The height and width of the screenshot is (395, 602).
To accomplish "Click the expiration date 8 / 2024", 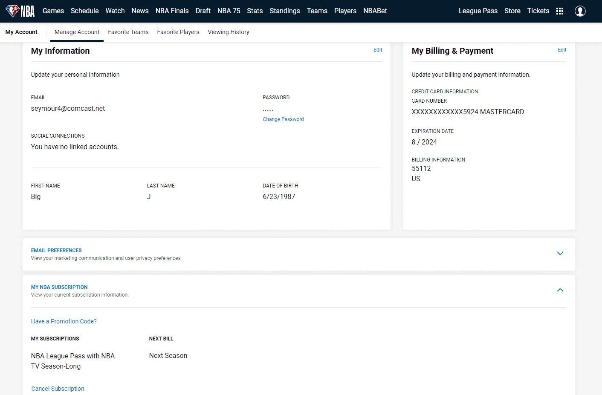I will click(424, 142).
